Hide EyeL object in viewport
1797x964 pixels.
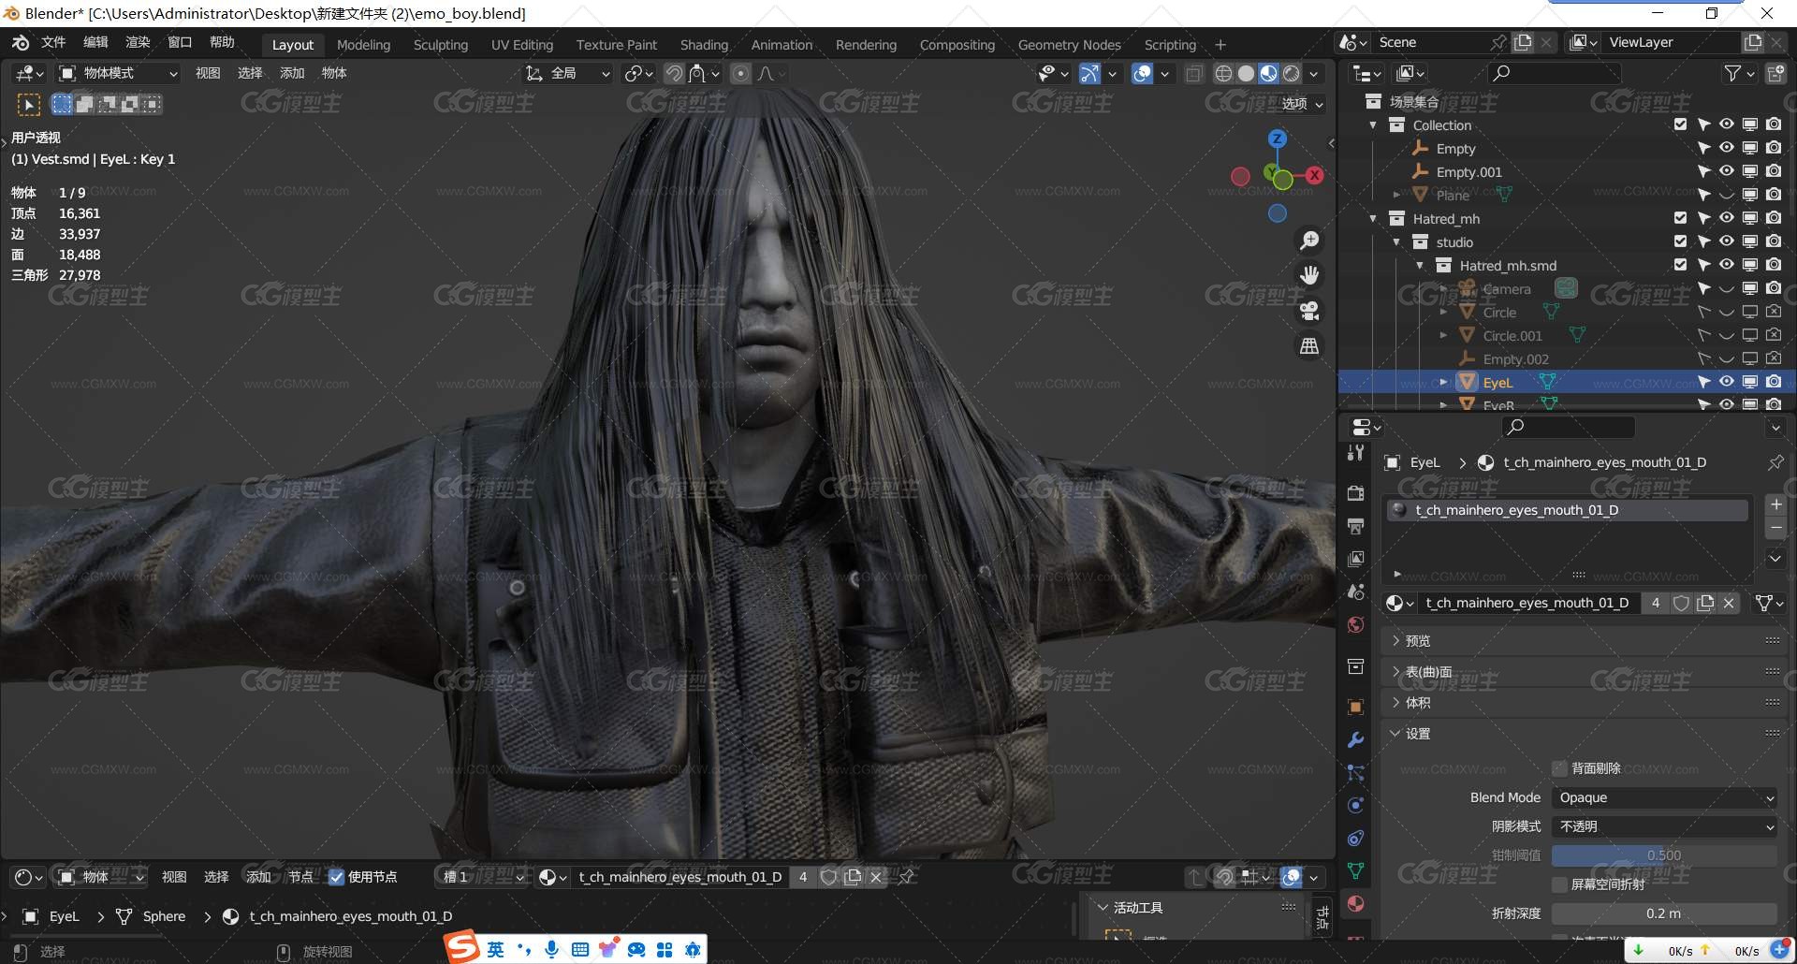tap(1727, 382)
